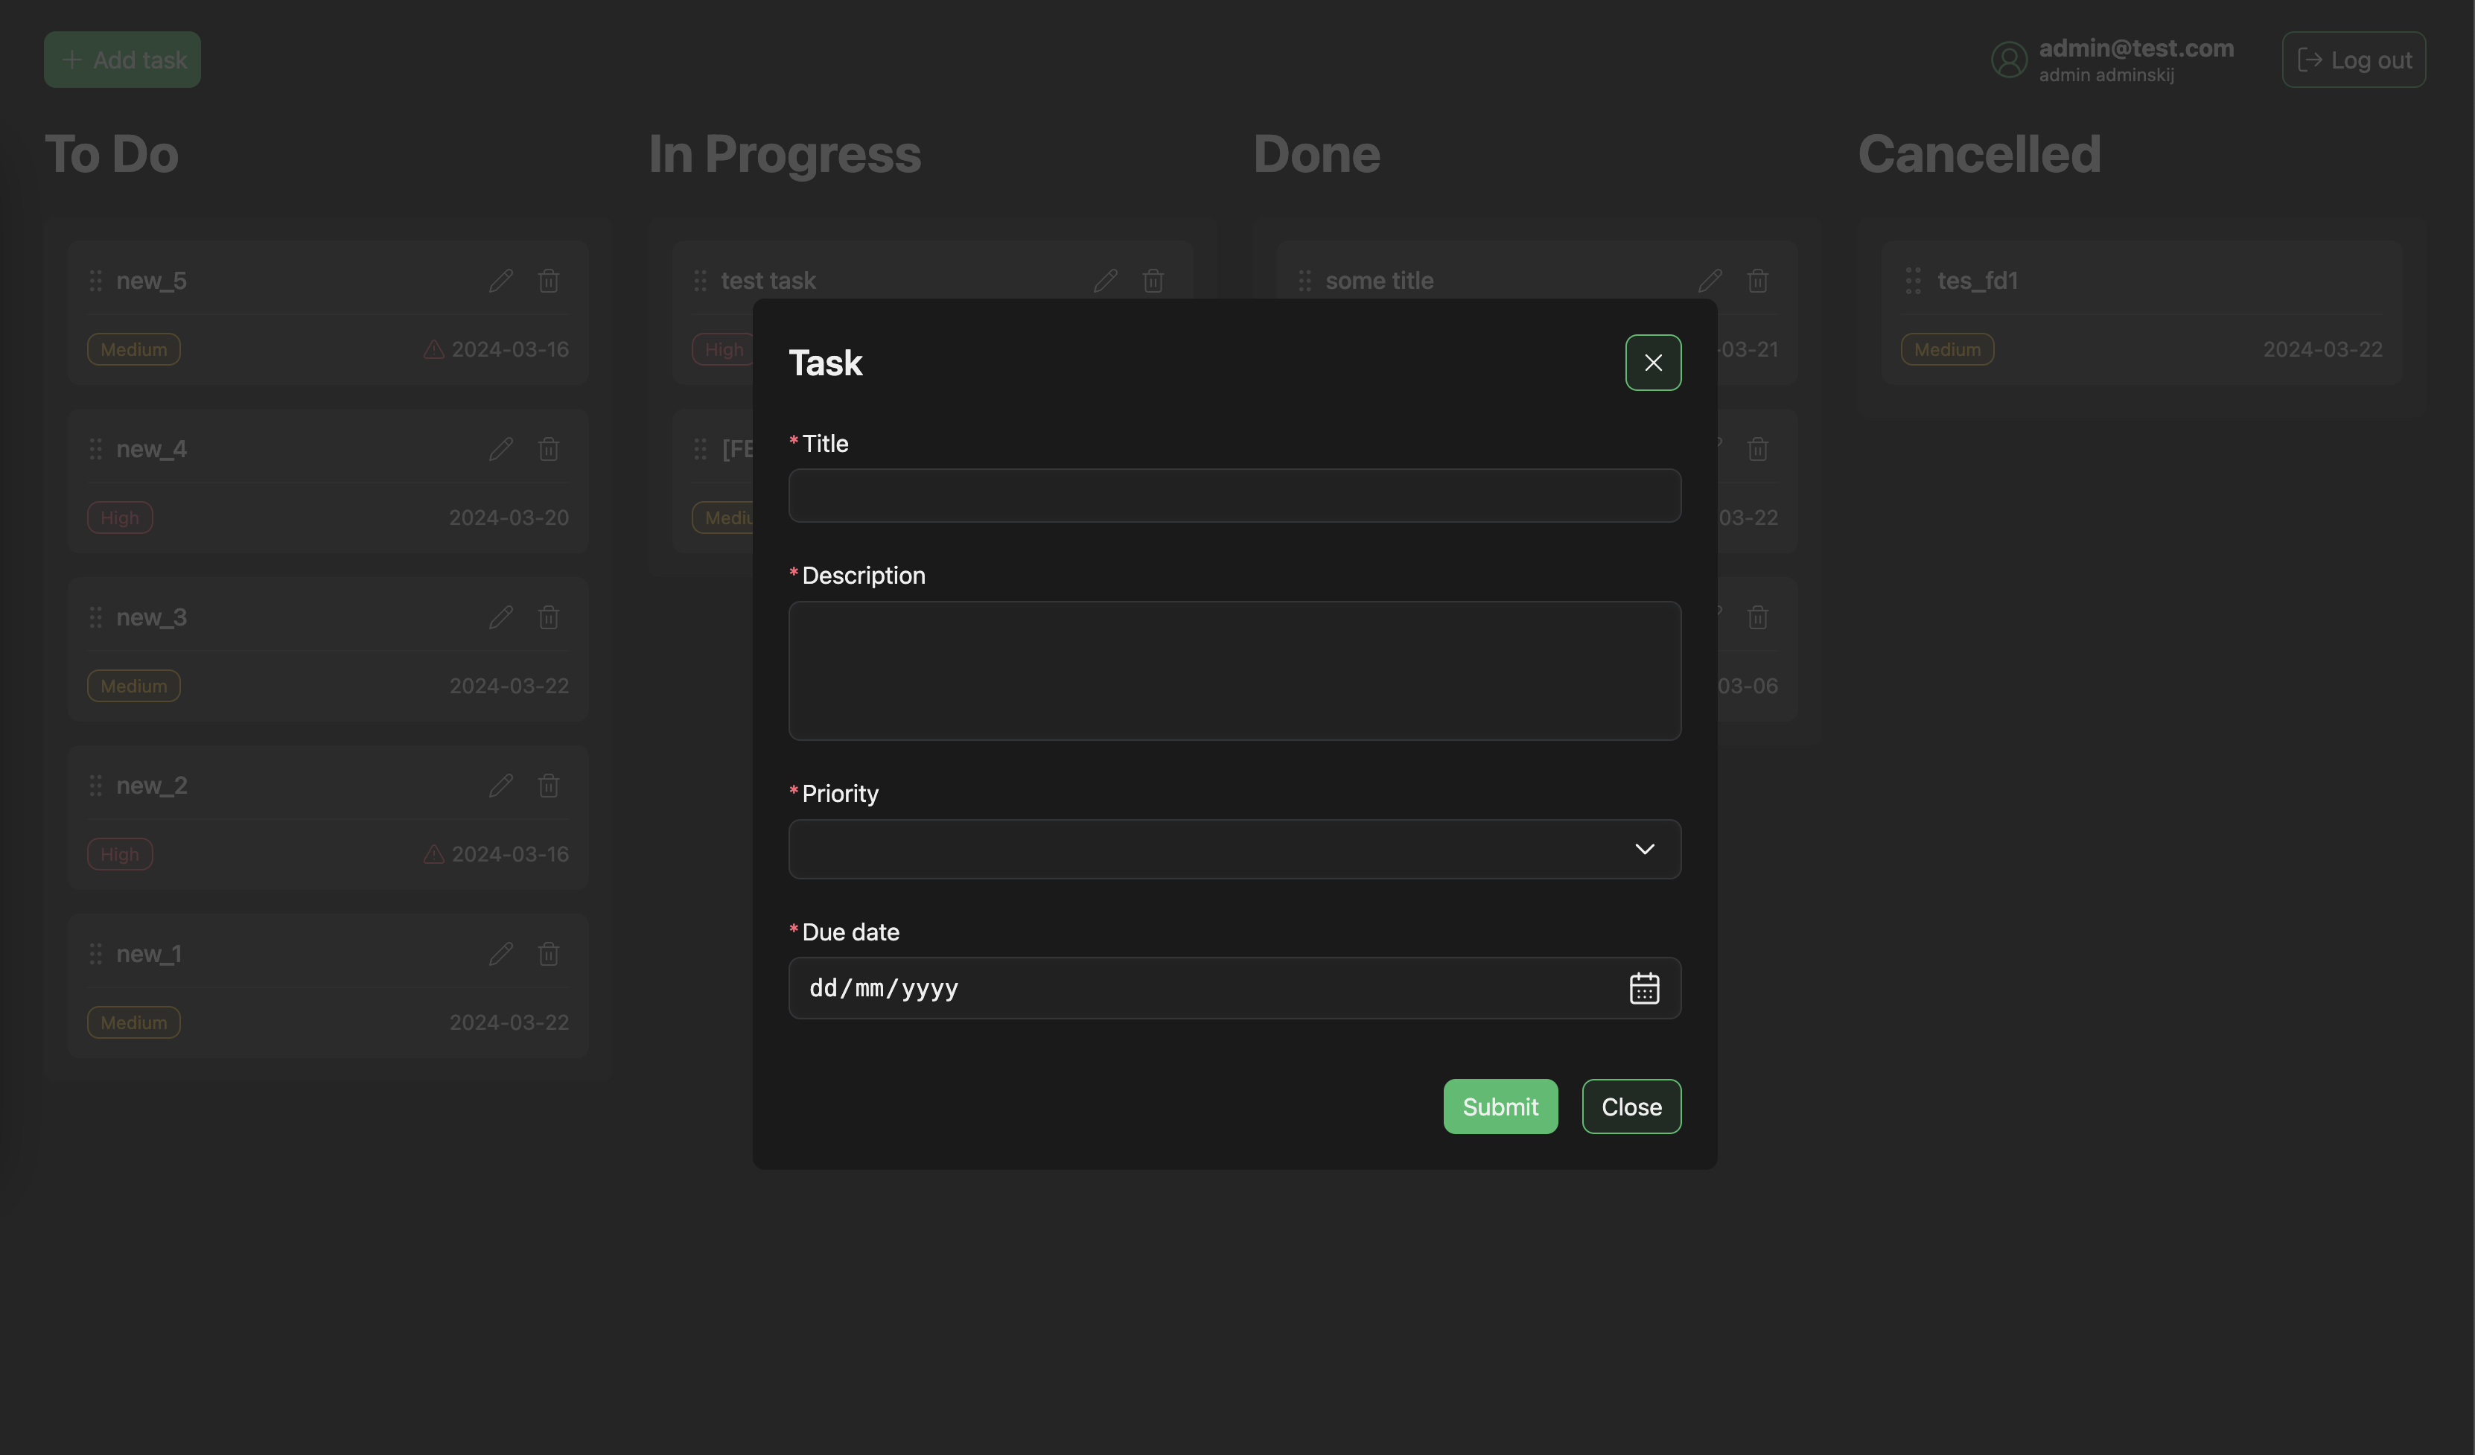This screenshot has height=1455, width=2475.
Task: Open the Priority select box
Action: coord(1208,849)
